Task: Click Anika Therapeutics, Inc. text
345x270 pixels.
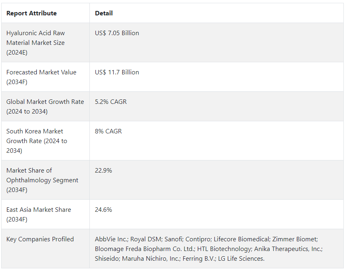Action: 288,249
